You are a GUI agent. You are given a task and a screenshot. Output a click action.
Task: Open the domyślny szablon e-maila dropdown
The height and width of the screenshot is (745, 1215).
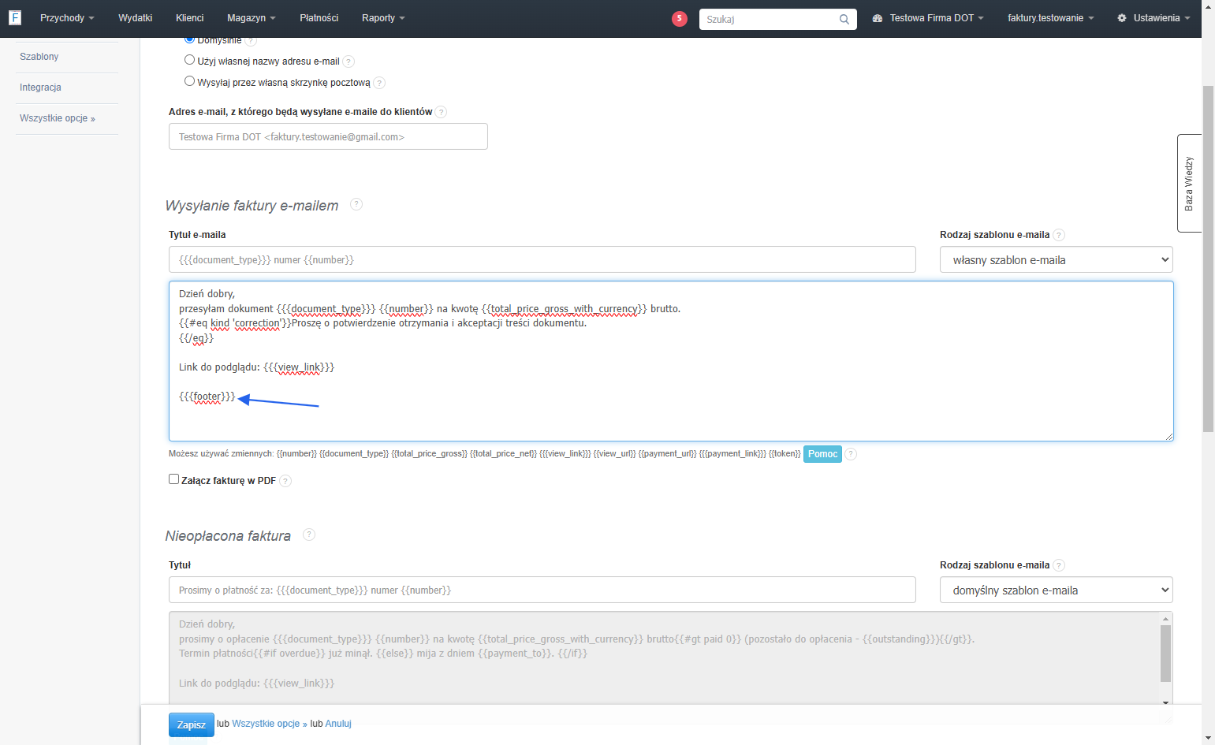(1056, 590)
